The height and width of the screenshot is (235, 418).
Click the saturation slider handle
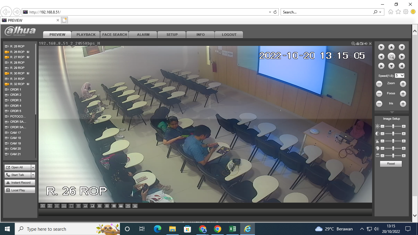pyautogui.click(x=393, y=141)
